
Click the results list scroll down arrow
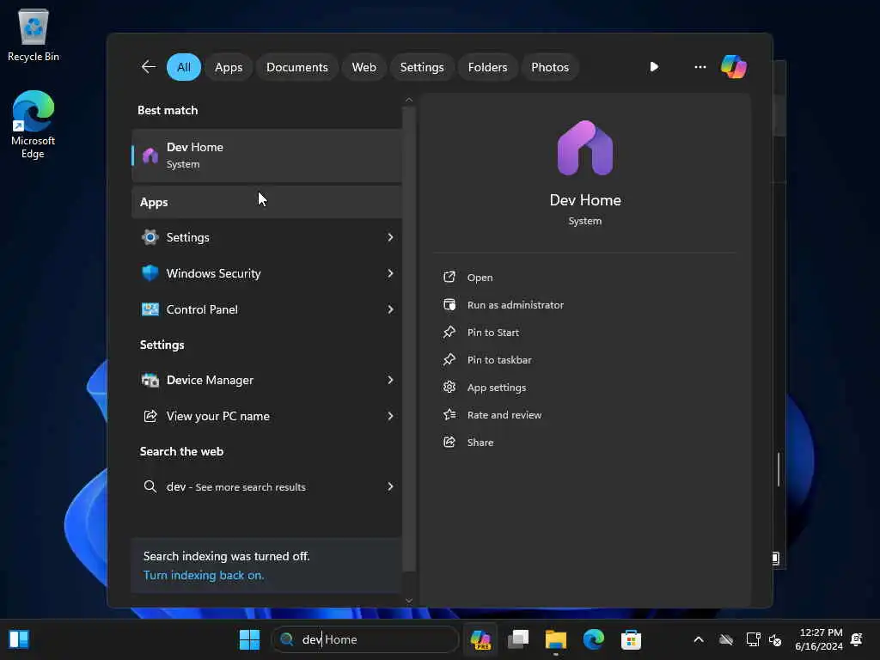coord(408,601)
